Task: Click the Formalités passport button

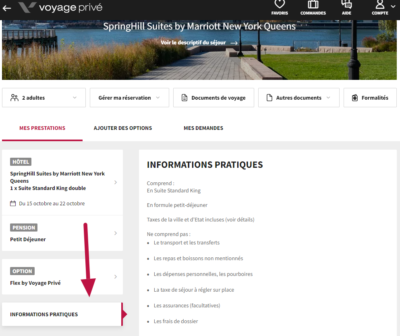Action: point(370,98)
